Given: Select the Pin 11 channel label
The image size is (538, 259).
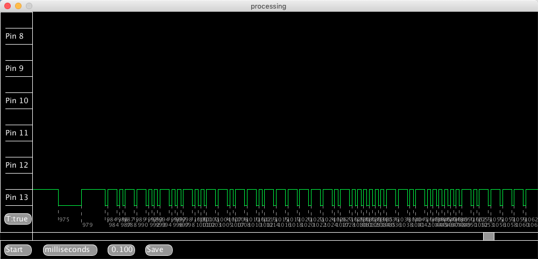Looking at the screenshot, I should (17, 133).
